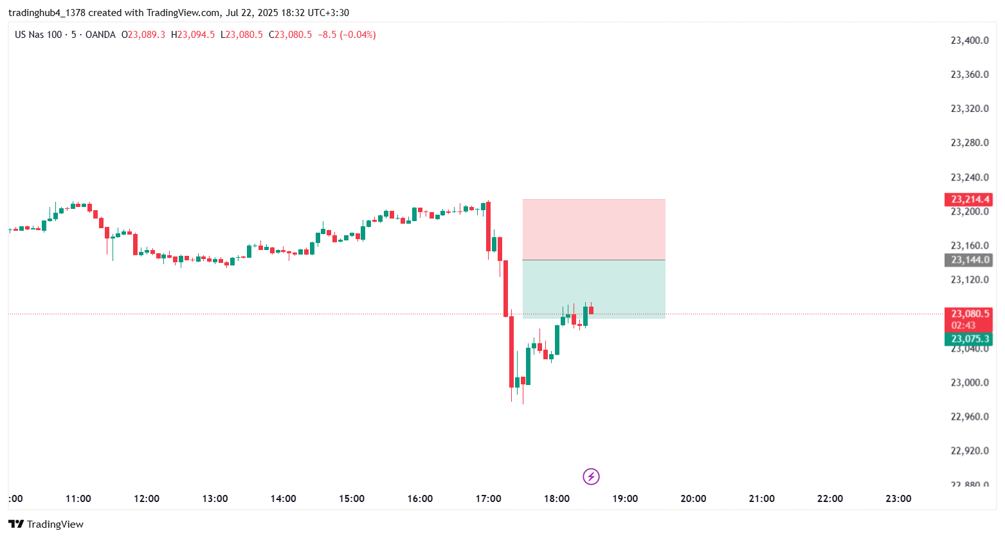Click the gray entry price tag 23,144.0
Image resolution: width=1005 pixels, height=538 pixels.
click(x=968, y=260)
